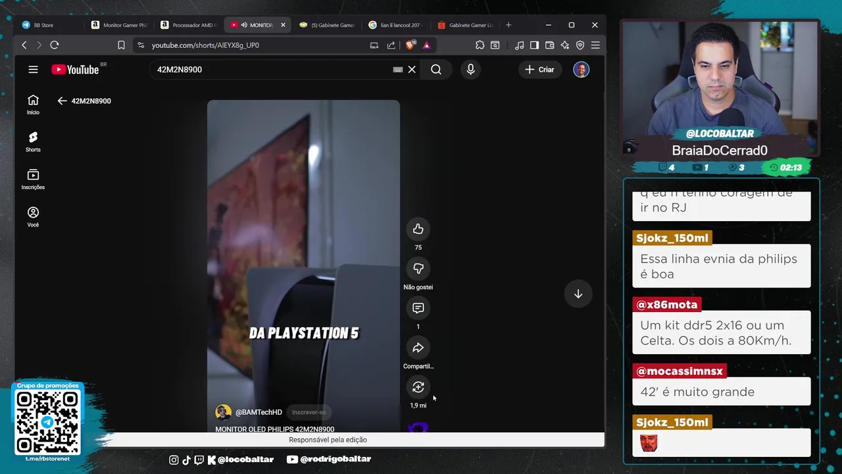Switch to Monitor Gamer Philips tab
The image size is (842, 474).
(x=120, y=25)
